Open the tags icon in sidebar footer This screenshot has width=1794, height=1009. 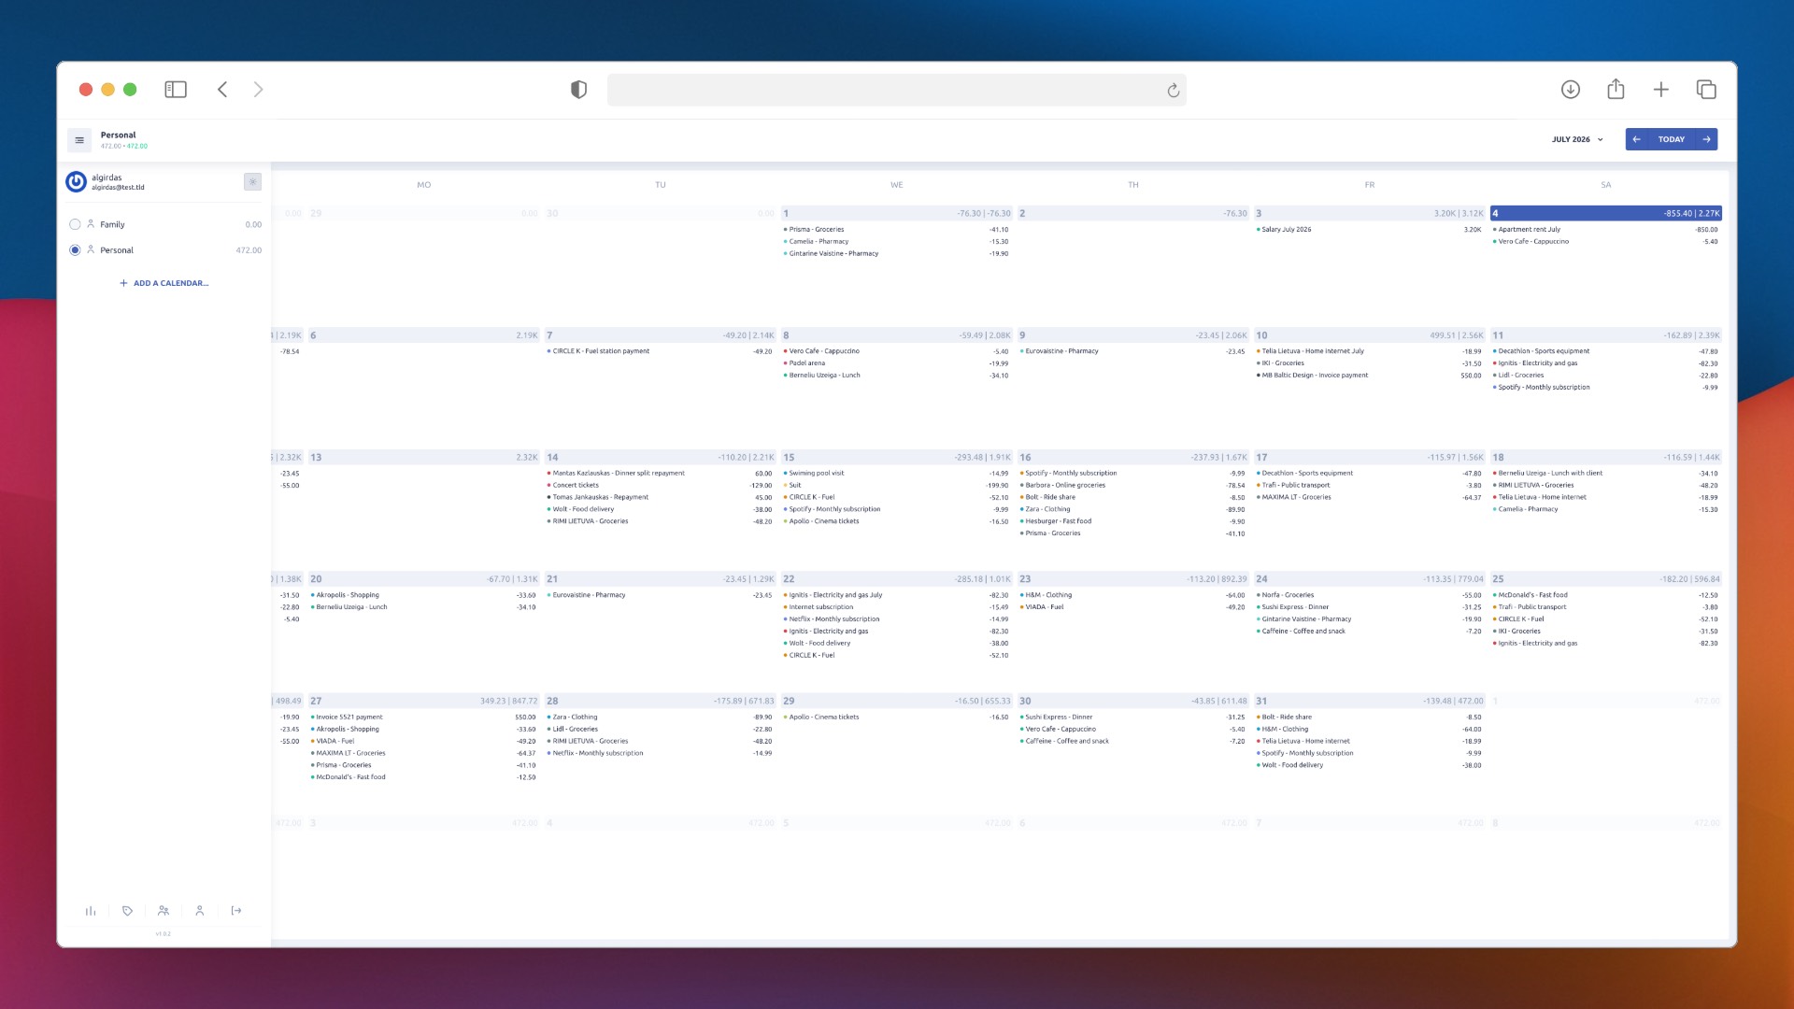127,911
